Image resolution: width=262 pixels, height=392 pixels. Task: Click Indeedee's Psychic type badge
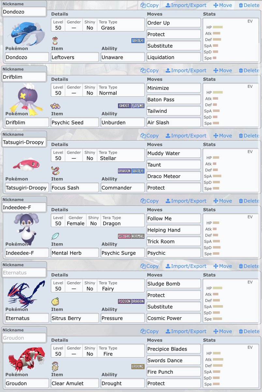124,236
